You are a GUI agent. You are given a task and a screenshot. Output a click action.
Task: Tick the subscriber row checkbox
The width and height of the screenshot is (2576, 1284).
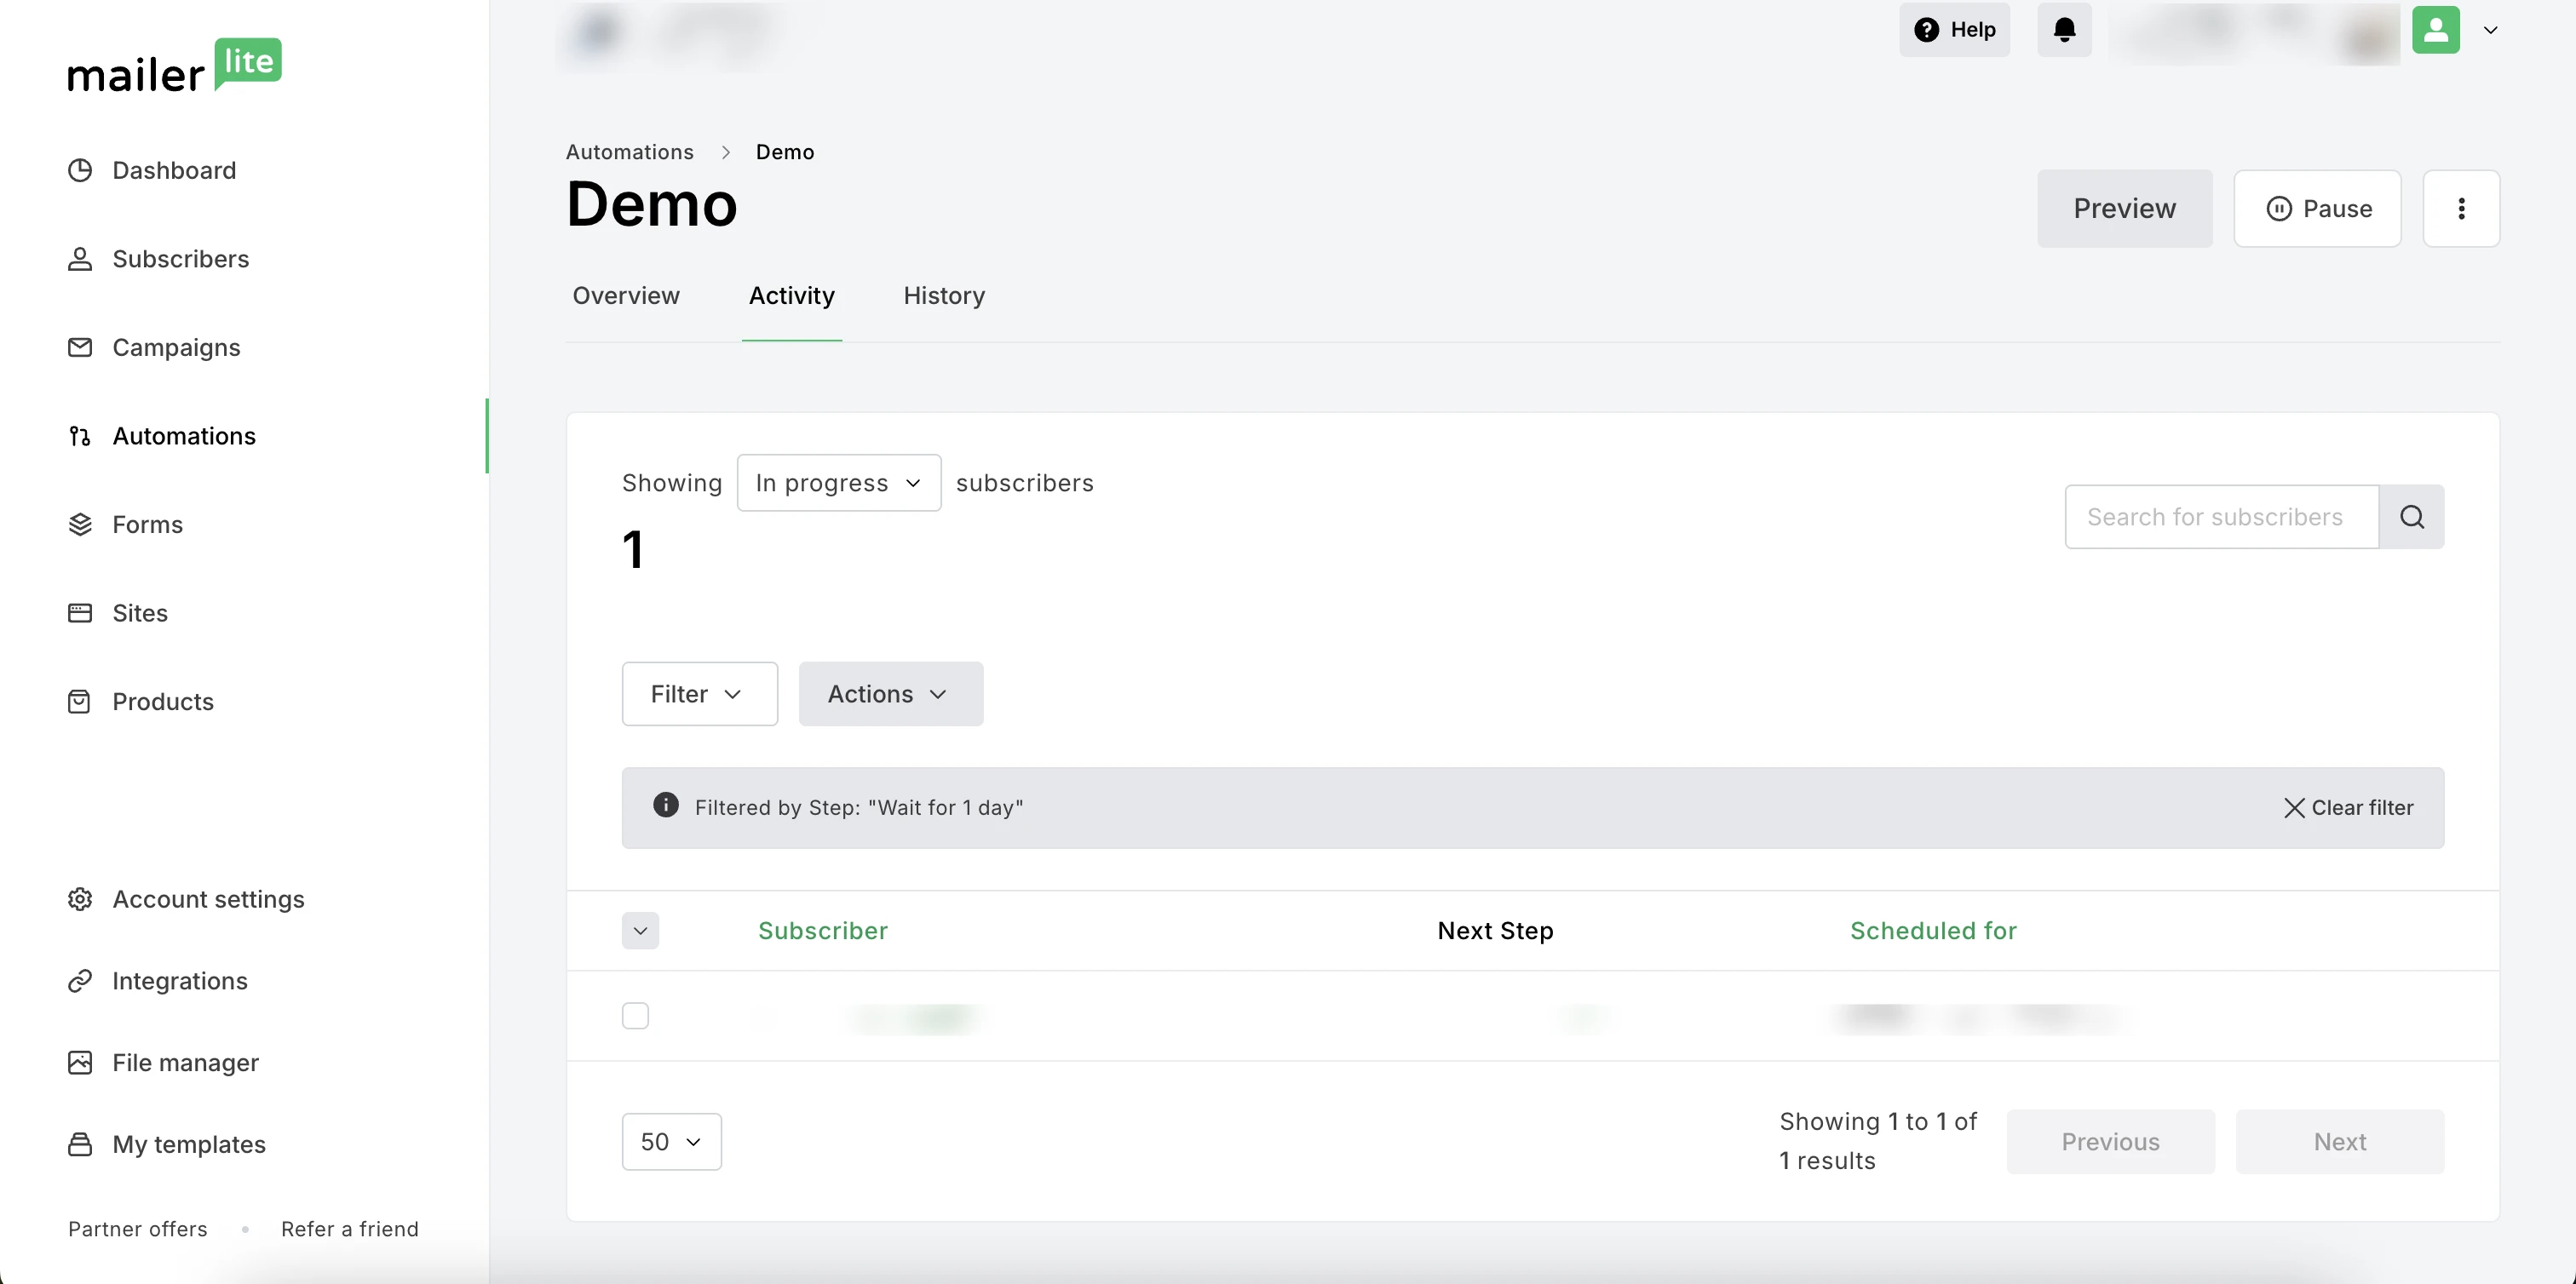coord(636,1017)
